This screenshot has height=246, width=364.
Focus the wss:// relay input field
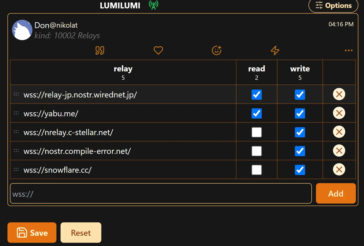[161, 194]
